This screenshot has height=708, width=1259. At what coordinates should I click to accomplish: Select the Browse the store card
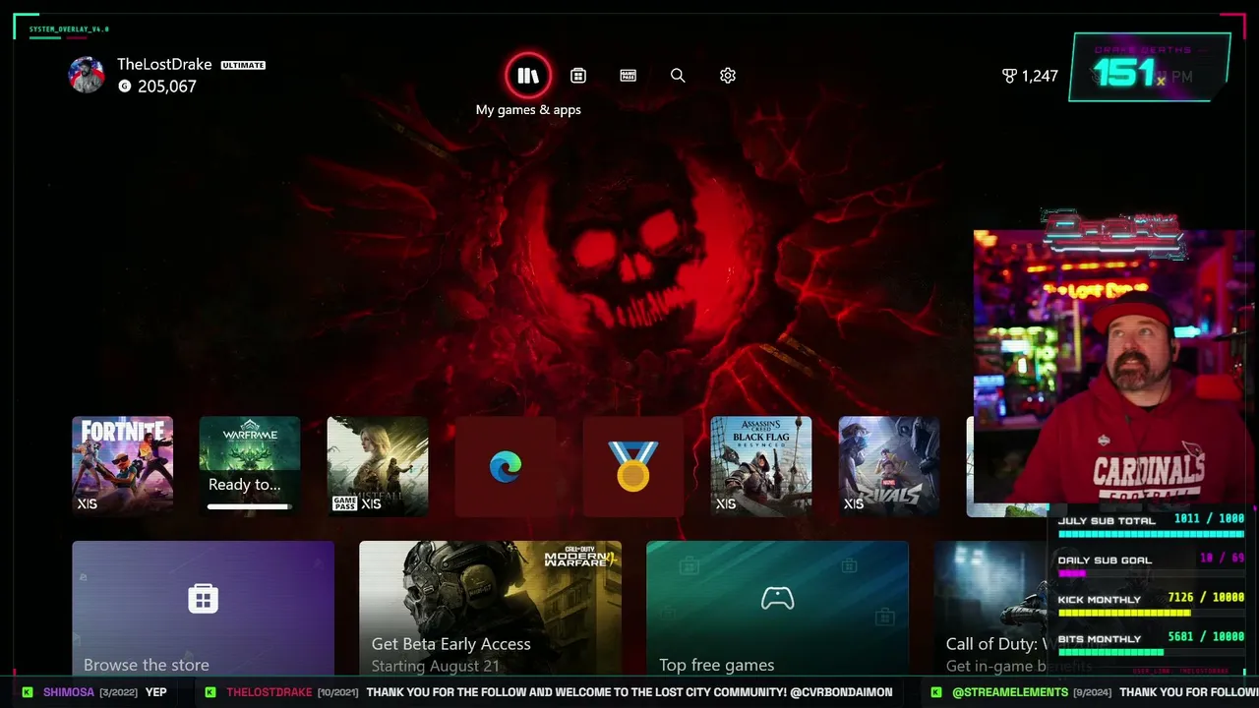point(204,610)
